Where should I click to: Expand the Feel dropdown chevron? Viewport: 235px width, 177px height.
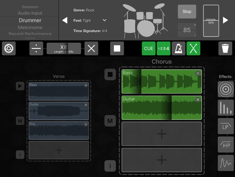pyautogui.click(x=104, y=20)
